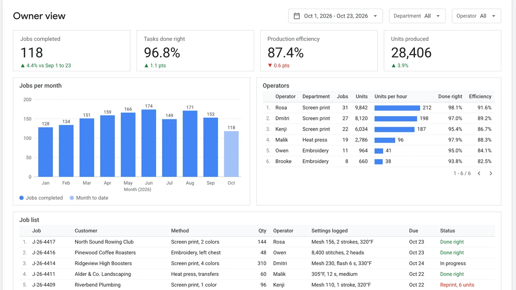516x290 pixels.
Task: Click customer Alder & Co. Landscaping
Action: point(103,274)
